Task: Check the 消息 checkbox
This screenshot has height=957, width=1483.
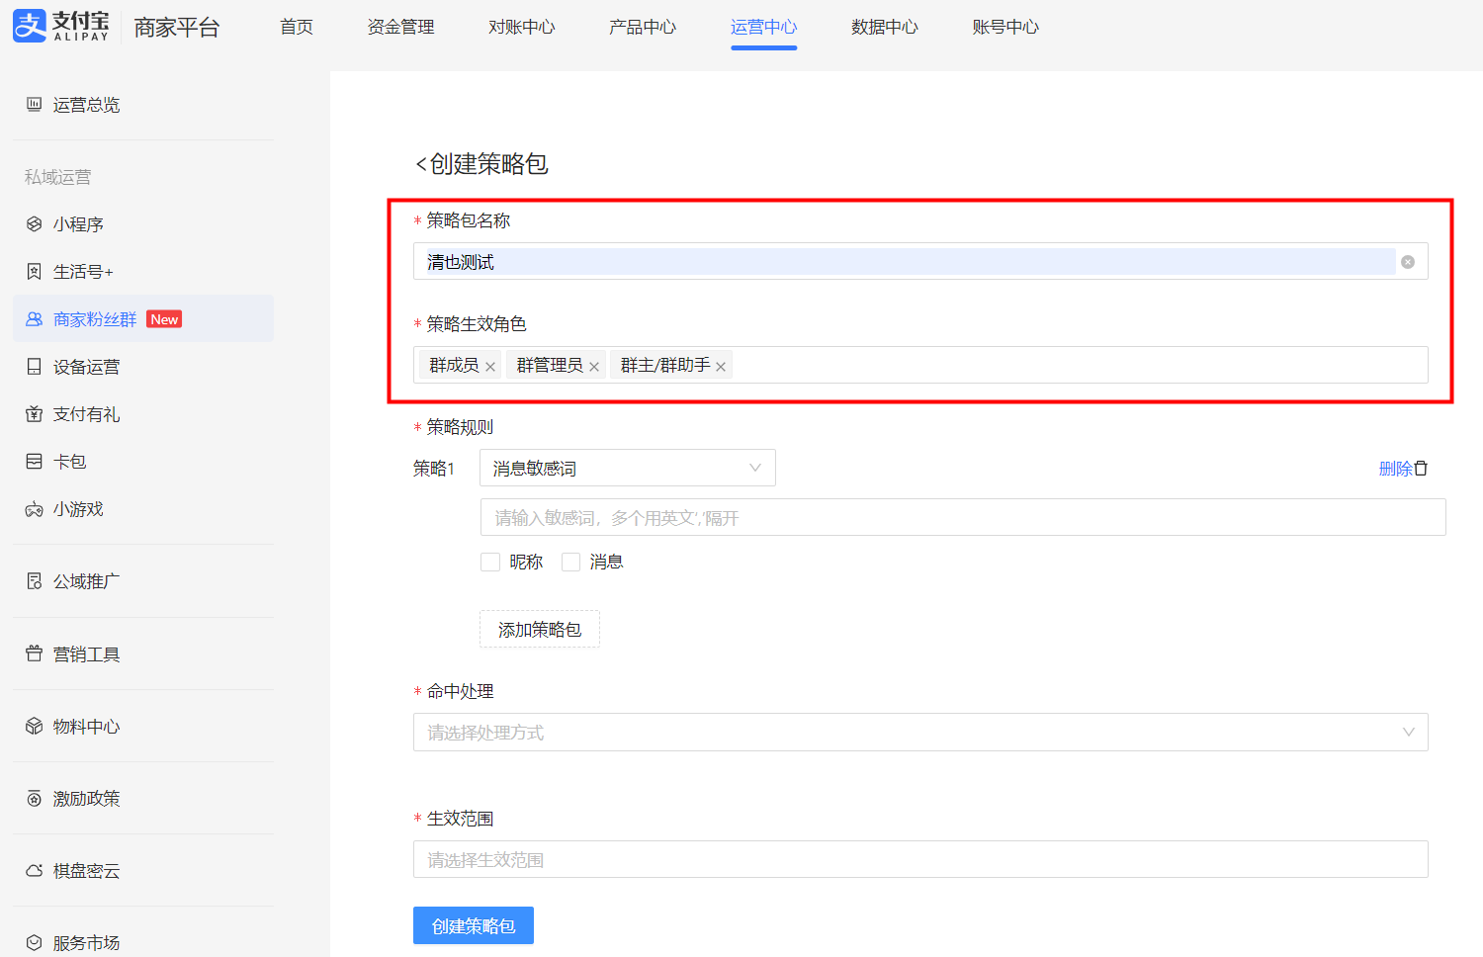Action: pyautogui.click(x=570, y=562)
